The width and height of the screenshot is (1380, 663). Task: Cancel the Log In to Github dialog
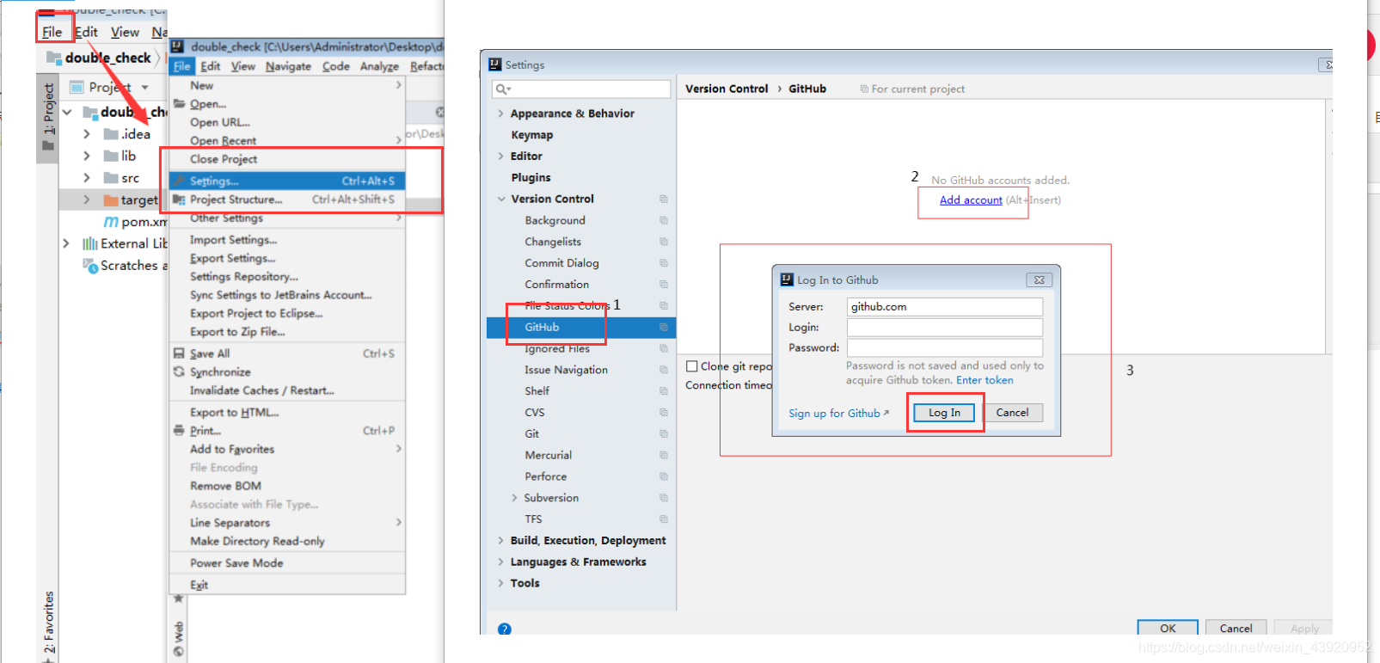[1012, 413]
